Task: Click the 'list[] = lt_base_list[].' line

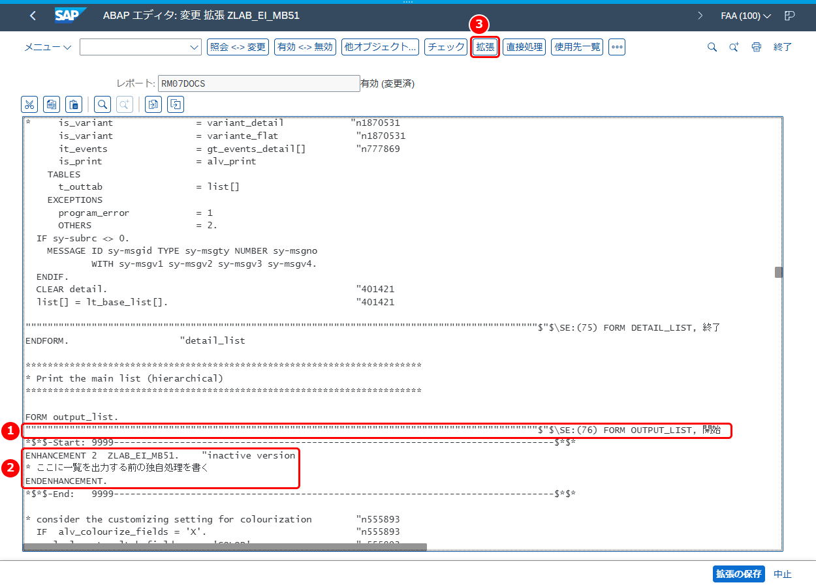Action: [x=102, y=302]
